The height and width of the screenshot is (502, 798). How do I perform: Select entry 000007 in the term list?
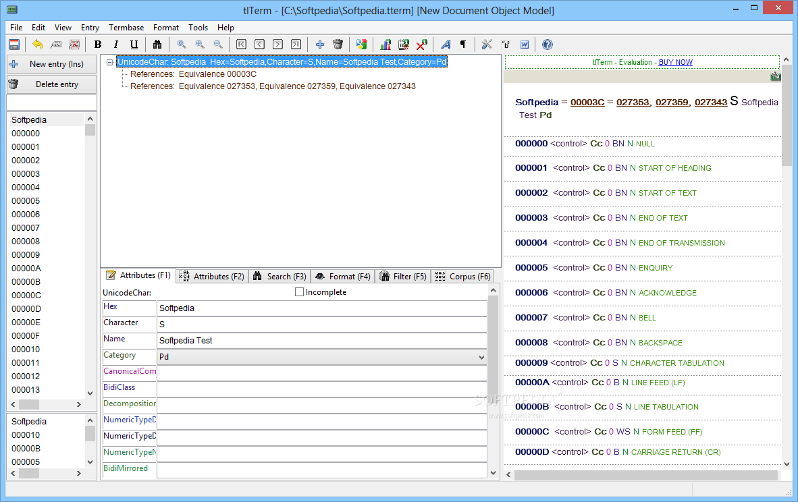pos(26,228)
